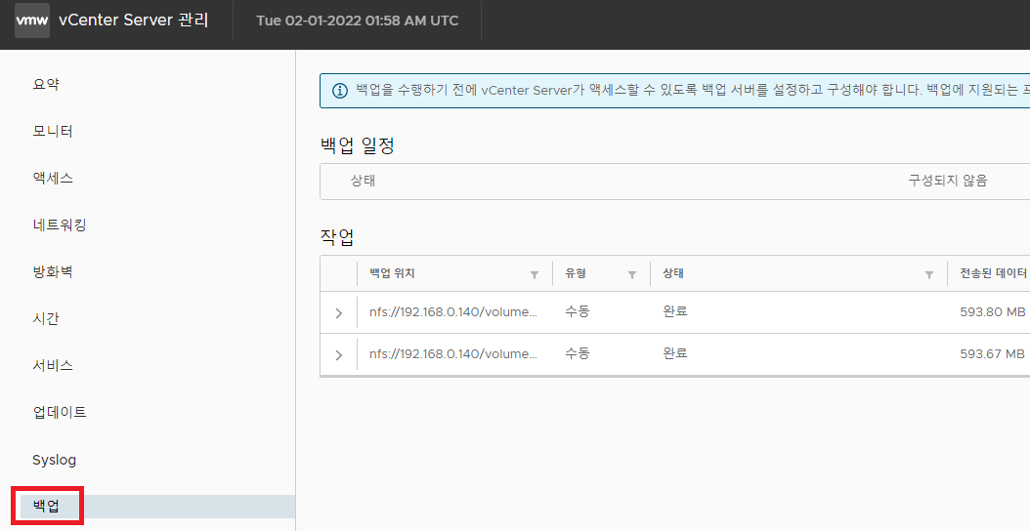Open the 요약 menu item

coord(46,84)
